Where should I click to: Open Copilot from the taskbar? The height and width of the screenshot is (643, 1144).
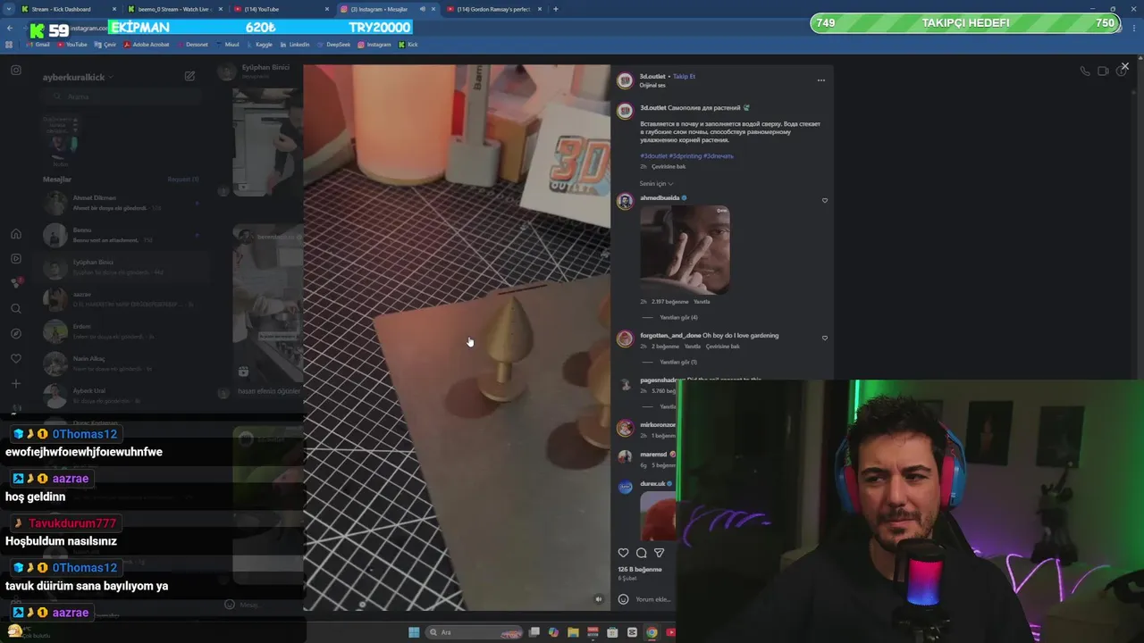[x=553, y=632]
